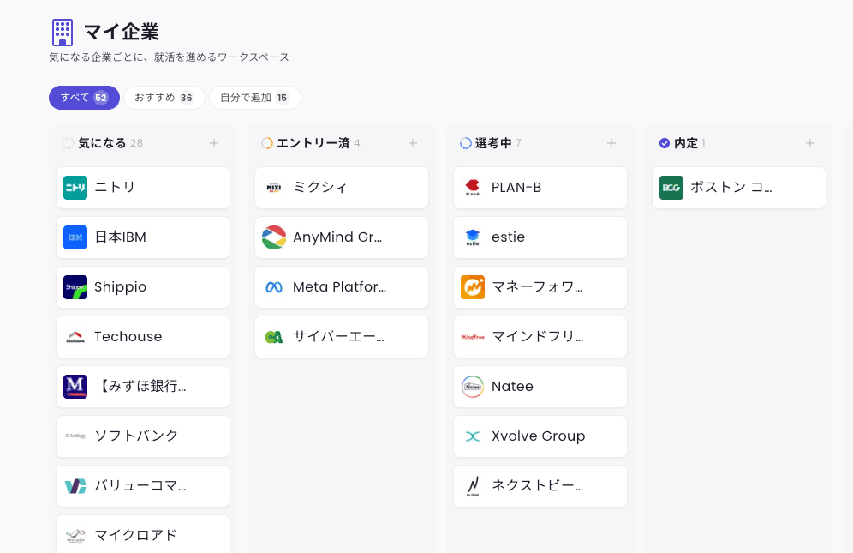This screenshot has height=553, width=853.
Task: Click the 内定 purple checkmark icon
Action: (665, 143)
